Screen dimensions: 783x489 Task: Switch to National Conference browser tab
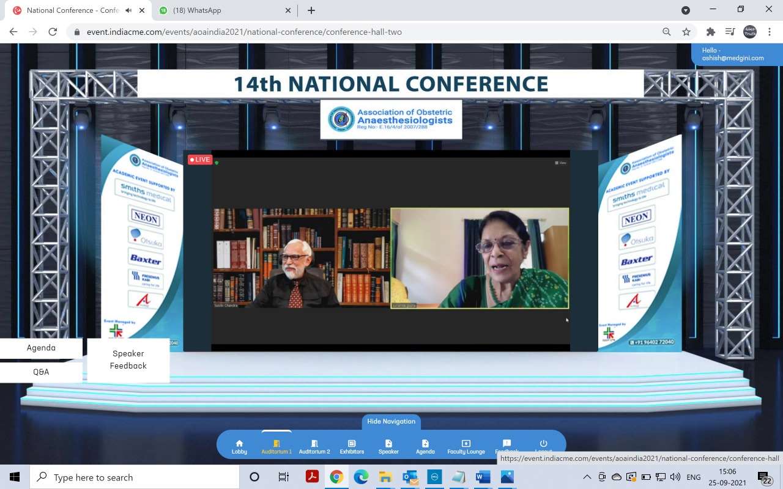72,10
